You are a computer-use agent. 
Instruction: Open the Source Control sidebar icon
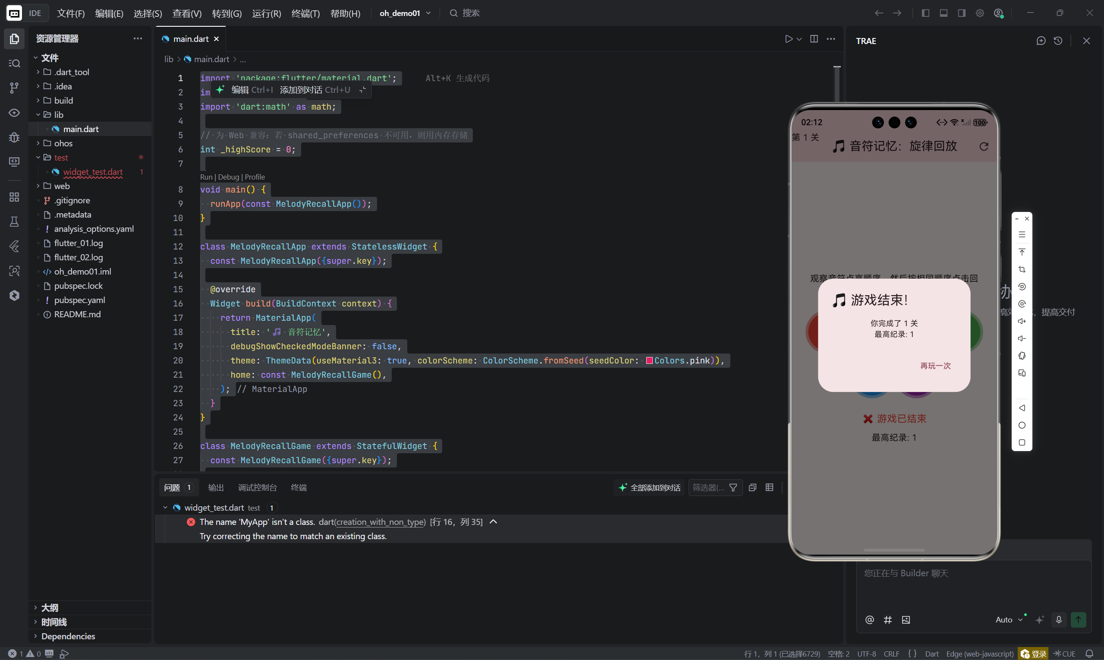pyautogui.click(x=14, y=88)
